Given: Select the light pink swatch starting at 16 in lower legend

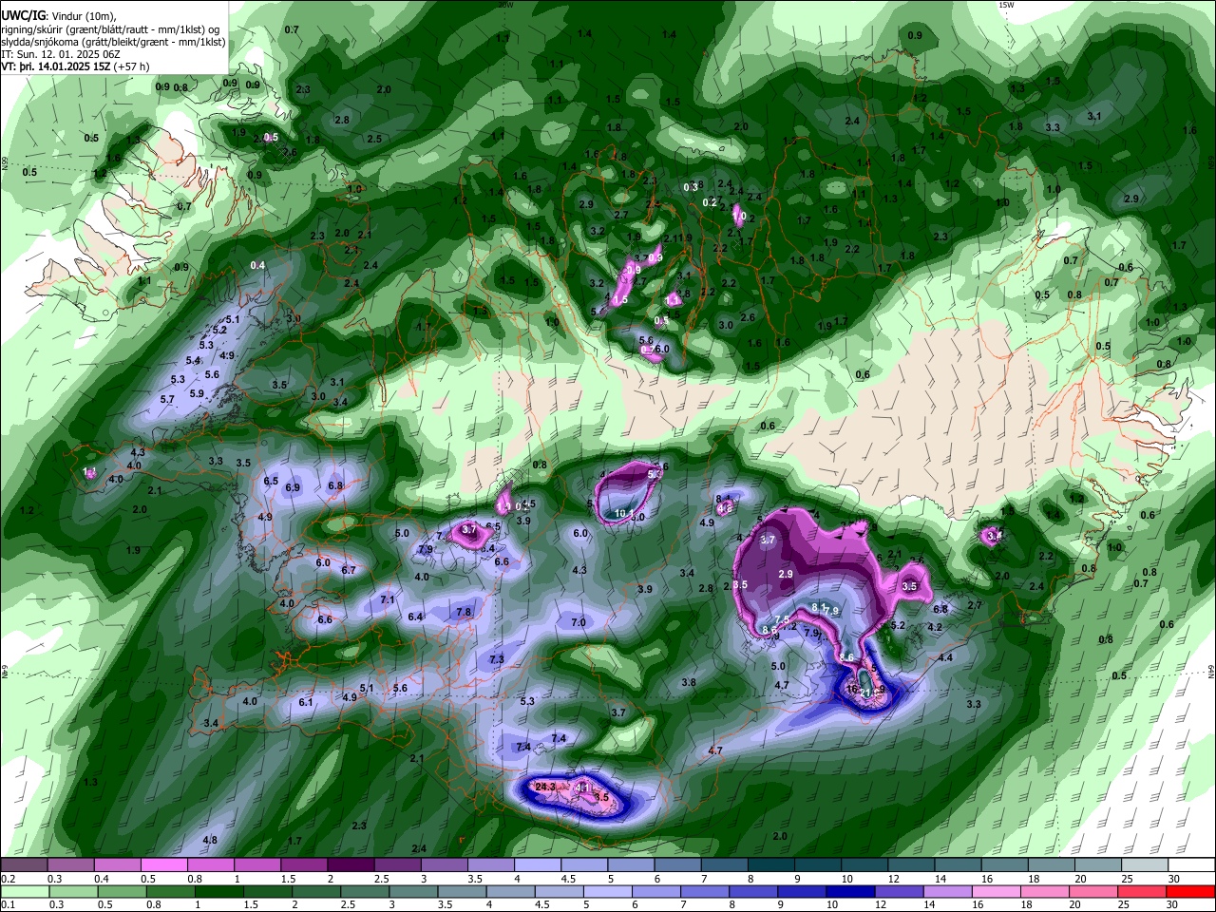Looking at the screenshot, I should [996, 891].
